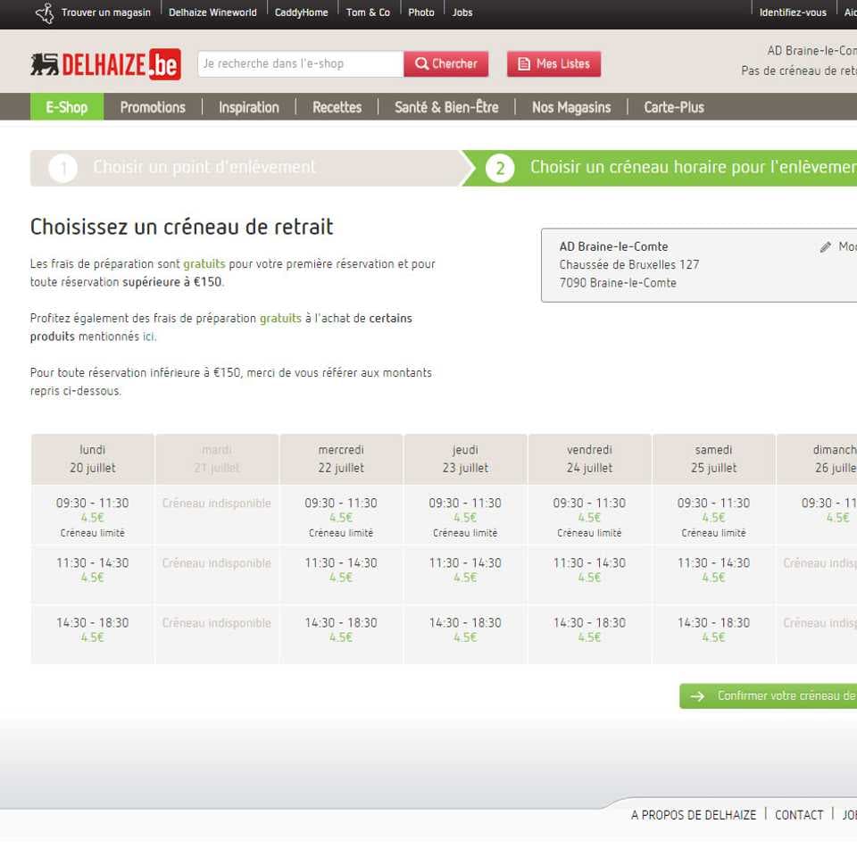Image resolution: width=857 pixels, height=857 pixels.
Task: Go to Delhaize.be home via logo
Action: [105, 64]
